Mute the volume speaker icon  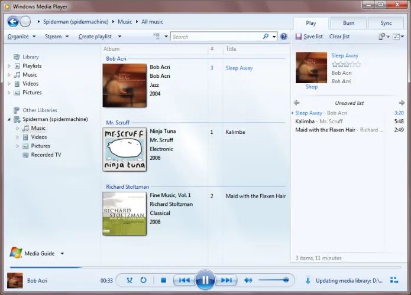pos(248,280)
